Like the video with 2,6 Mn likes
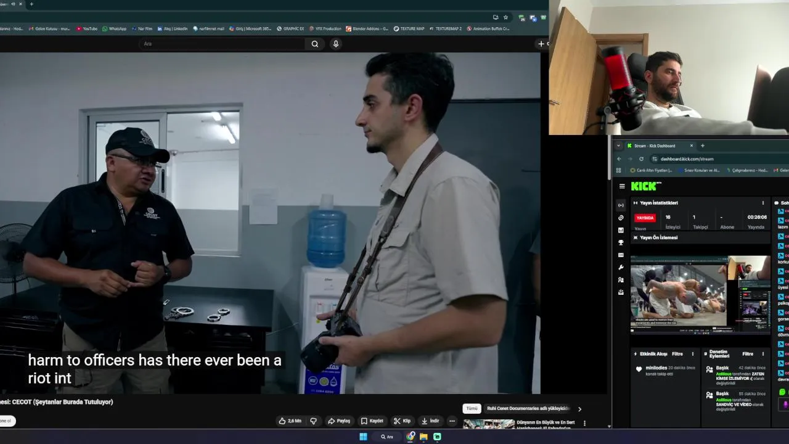Image resolution: width=789 pixels, height=444 pixels. point(290,421)
